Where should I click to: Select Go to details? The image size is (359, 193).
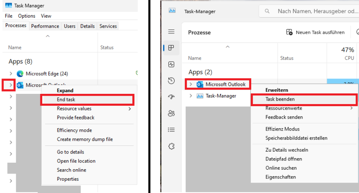tap(71, 152)
